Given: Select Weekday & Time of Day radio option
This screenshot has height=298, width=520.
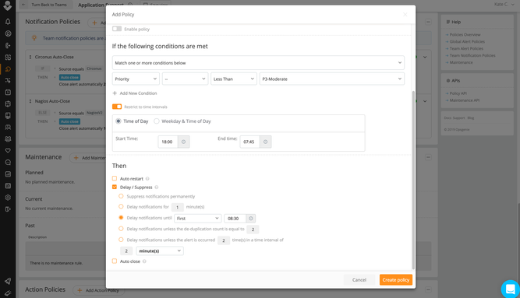Looking at the screenshot, I should point(156,121).
